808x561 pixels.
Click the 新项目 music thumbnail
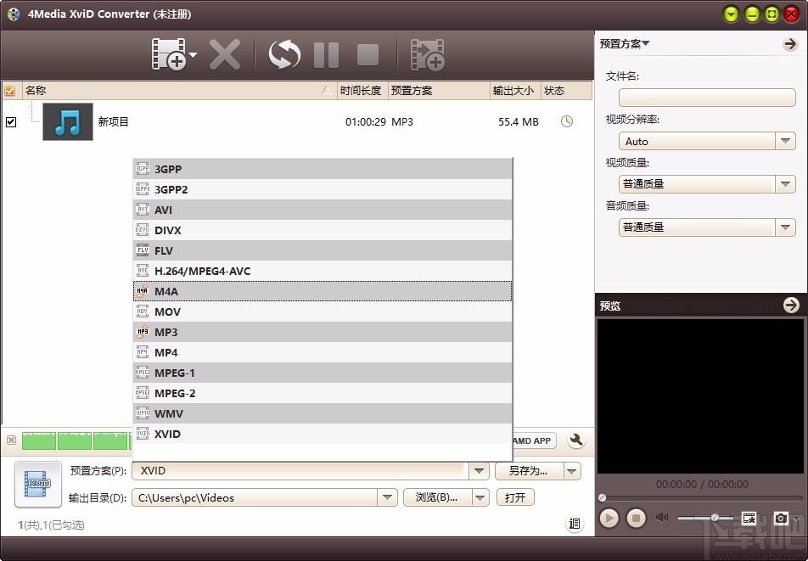[68, 122]
